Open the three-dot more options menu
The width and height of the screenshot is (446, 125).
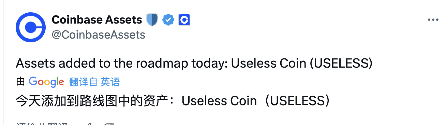[x=433, y=20]
